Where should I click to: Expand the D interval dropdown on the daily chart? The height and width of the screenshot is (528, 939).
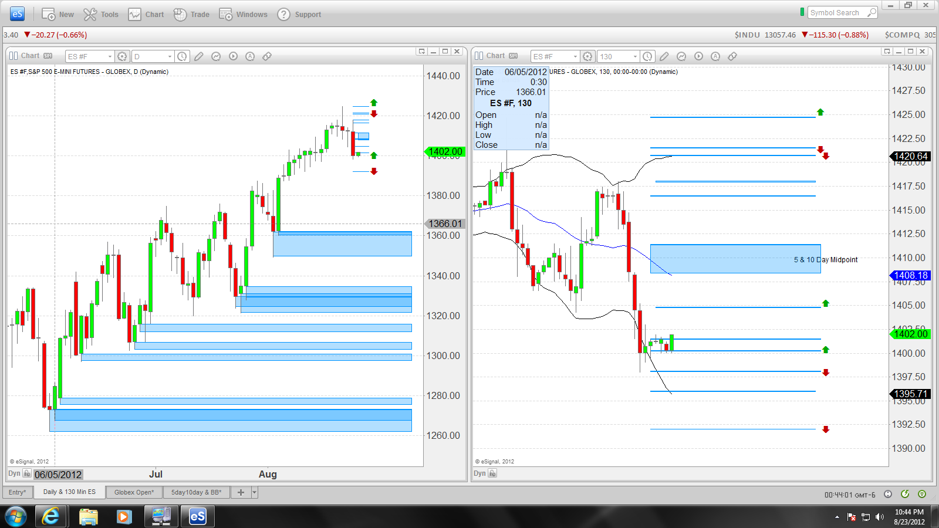(x=170, y=56)
